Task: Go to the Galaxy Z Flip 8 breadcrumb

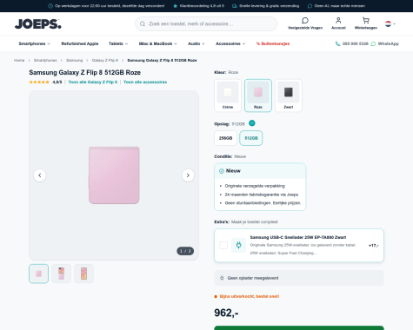Action: [x=105, y=60]
